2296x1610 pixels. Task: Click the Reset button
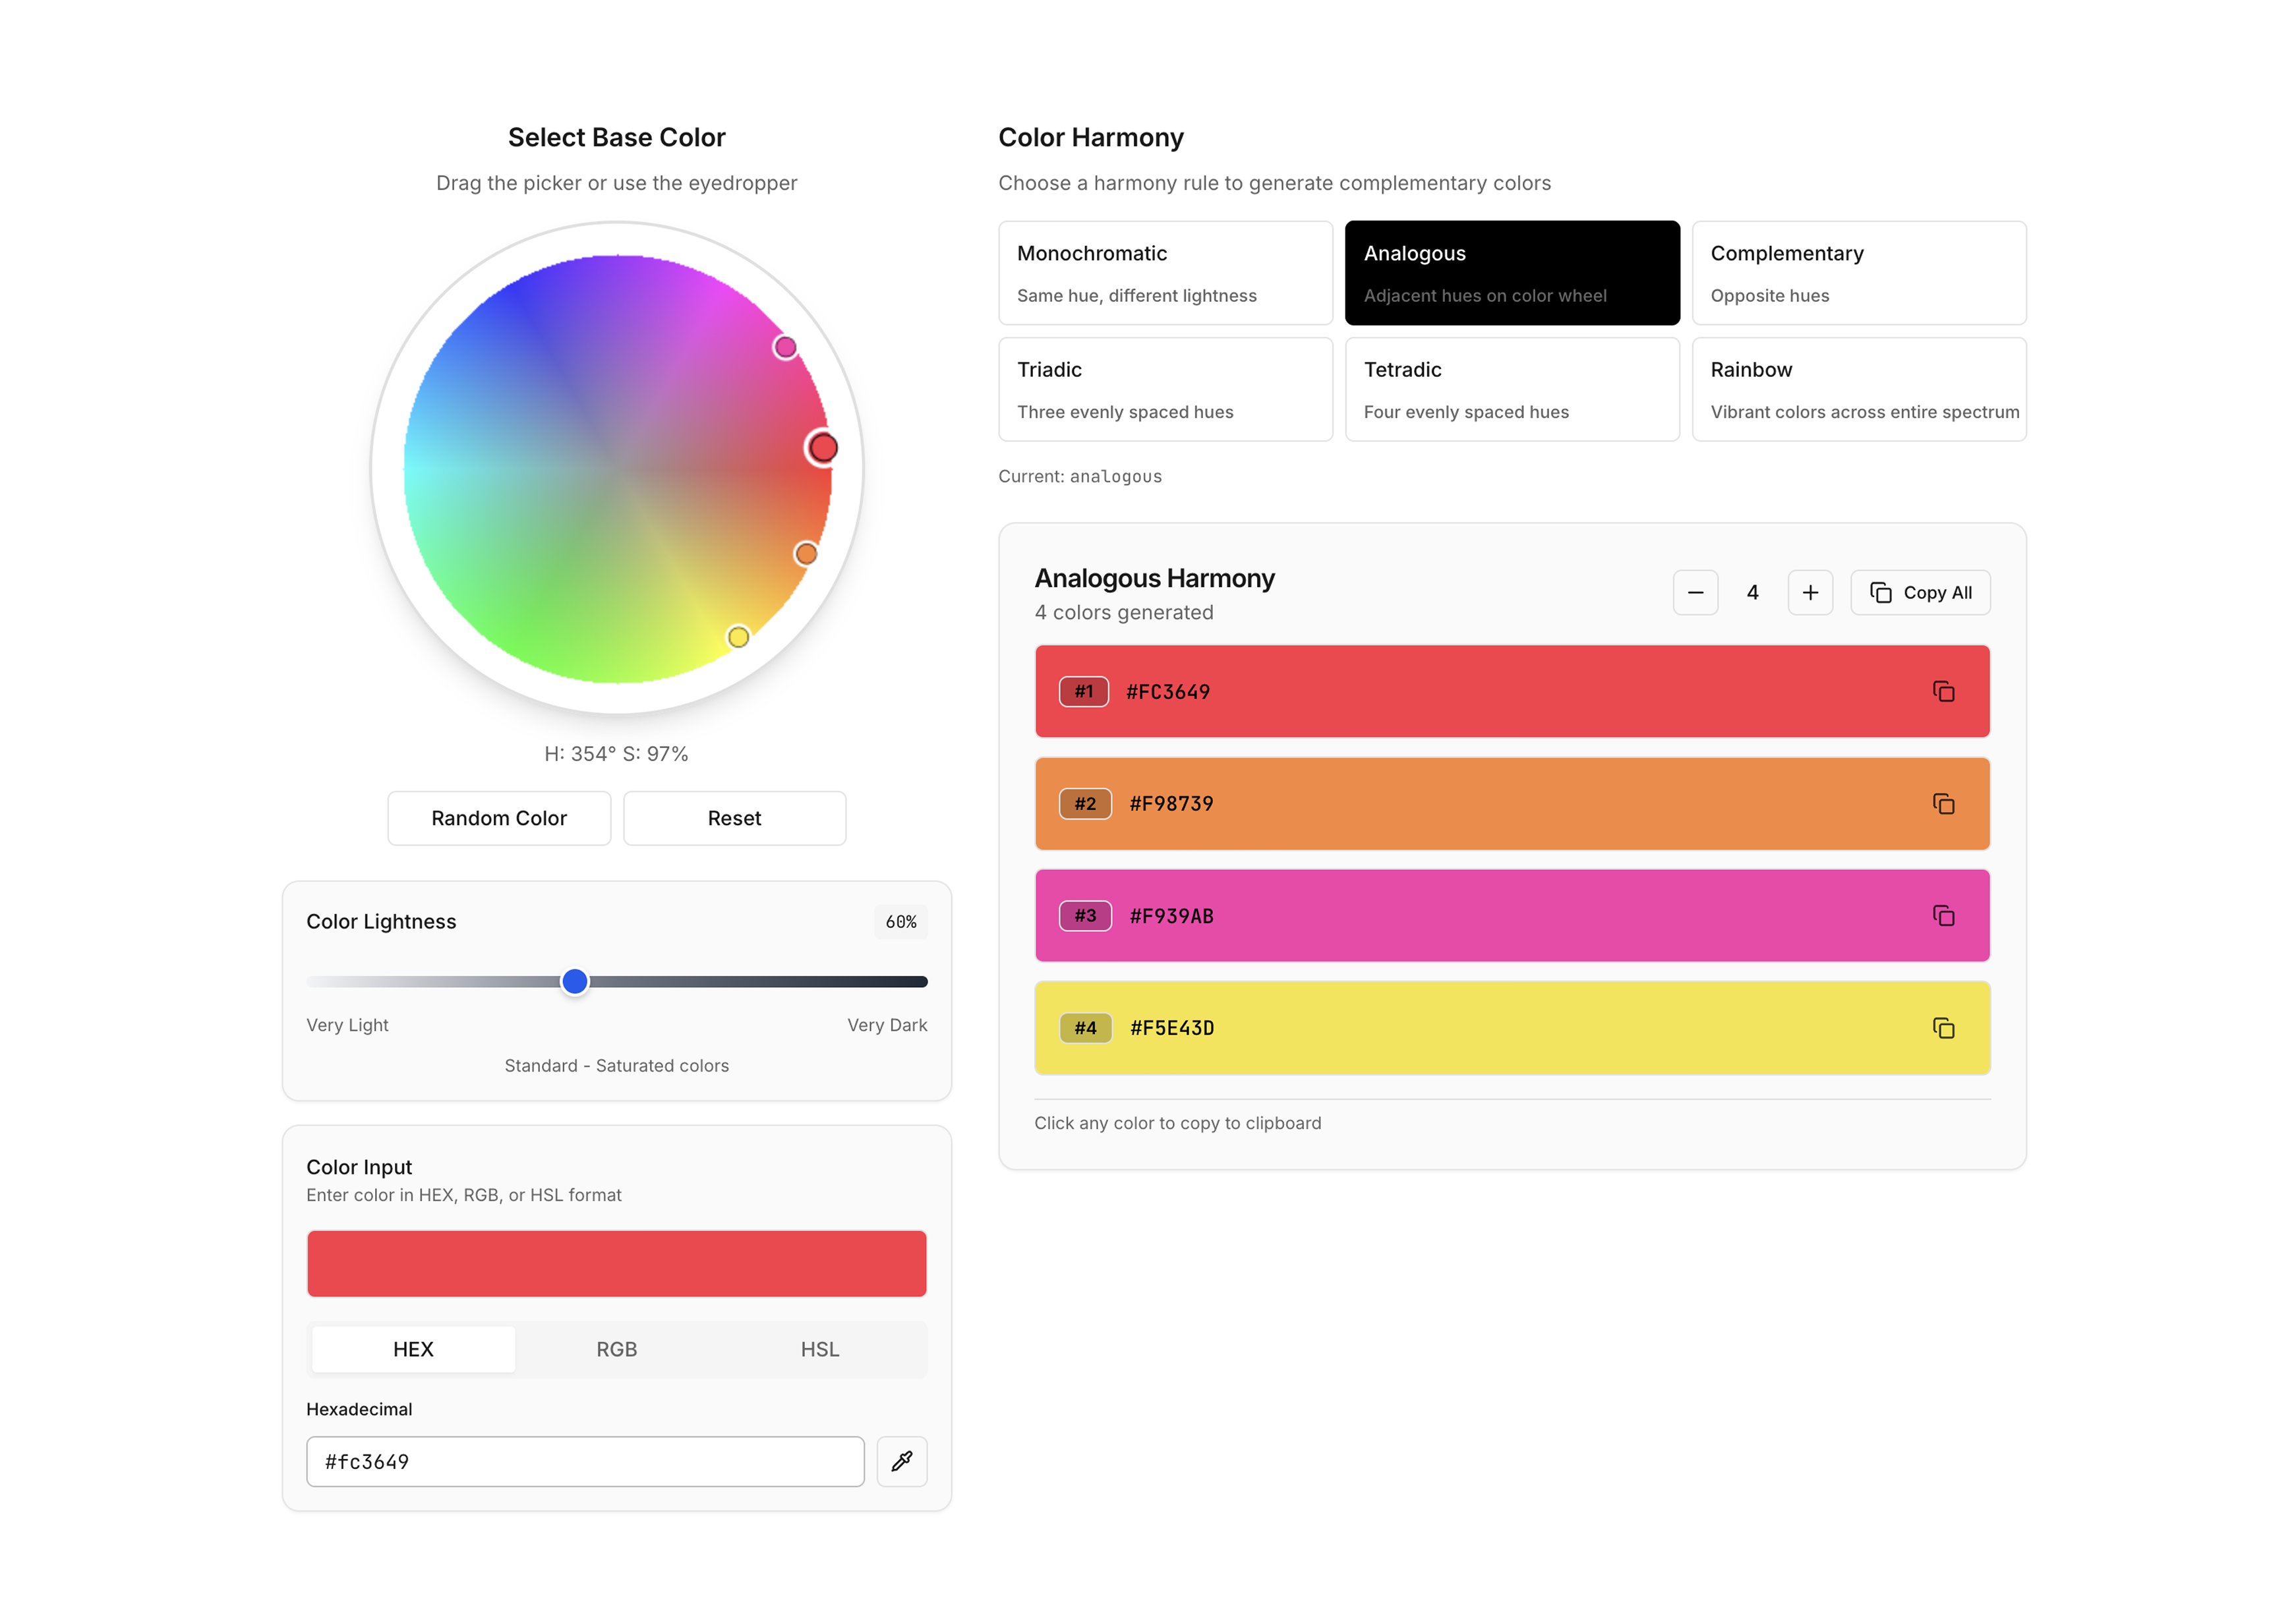point(735,818)
